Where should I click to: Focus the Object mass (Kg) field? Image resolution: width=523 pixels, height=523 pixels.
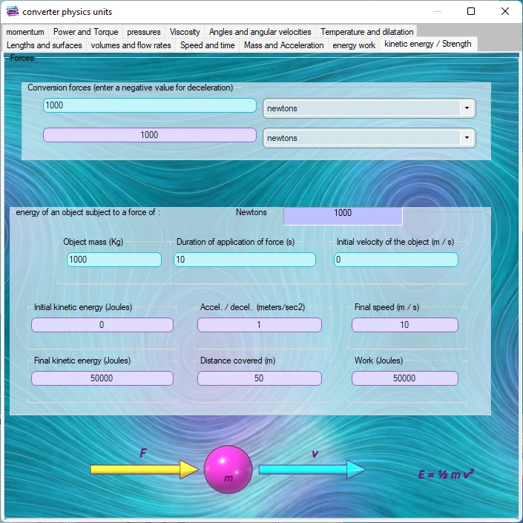(x=114, y=260)
